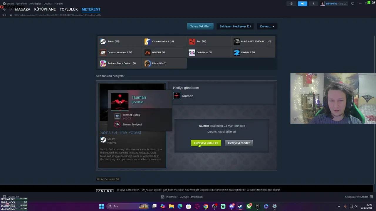The height and width of the screenshot is (211, 376).
Task: Accept gift with Hediyeyi kabul et
Action: pos(206,143)
